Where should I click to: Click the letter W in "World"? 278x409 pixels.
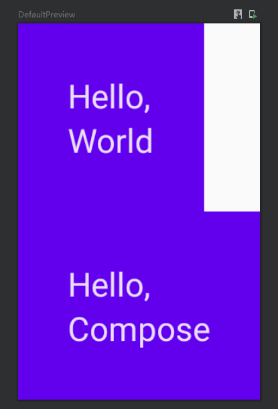point(81,142)
